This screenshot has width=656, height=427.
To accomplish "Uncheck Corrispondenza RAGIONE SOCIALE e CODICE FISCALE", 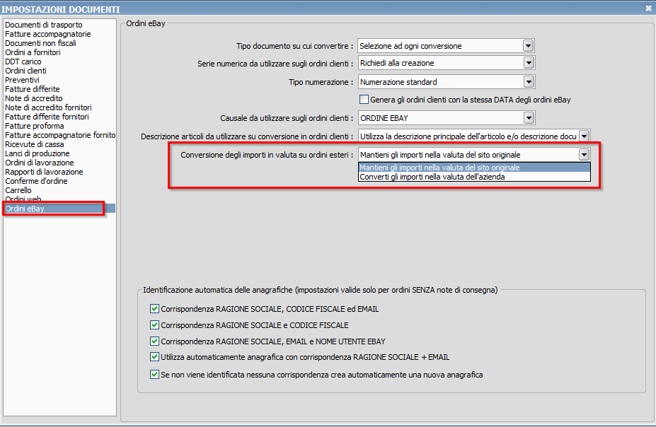I will (154, 324).
